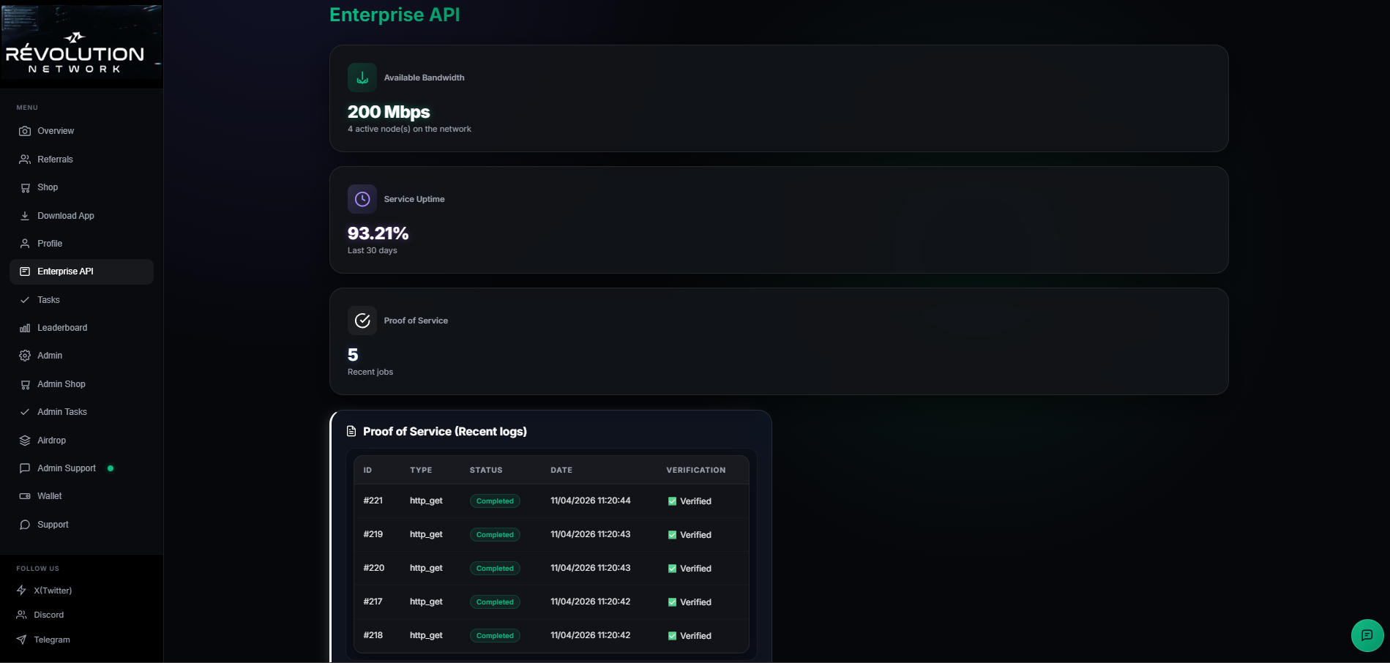Click the Tasks checkmark icon
The height and width of the screenshot is (663, 1390).
(25, 300)
